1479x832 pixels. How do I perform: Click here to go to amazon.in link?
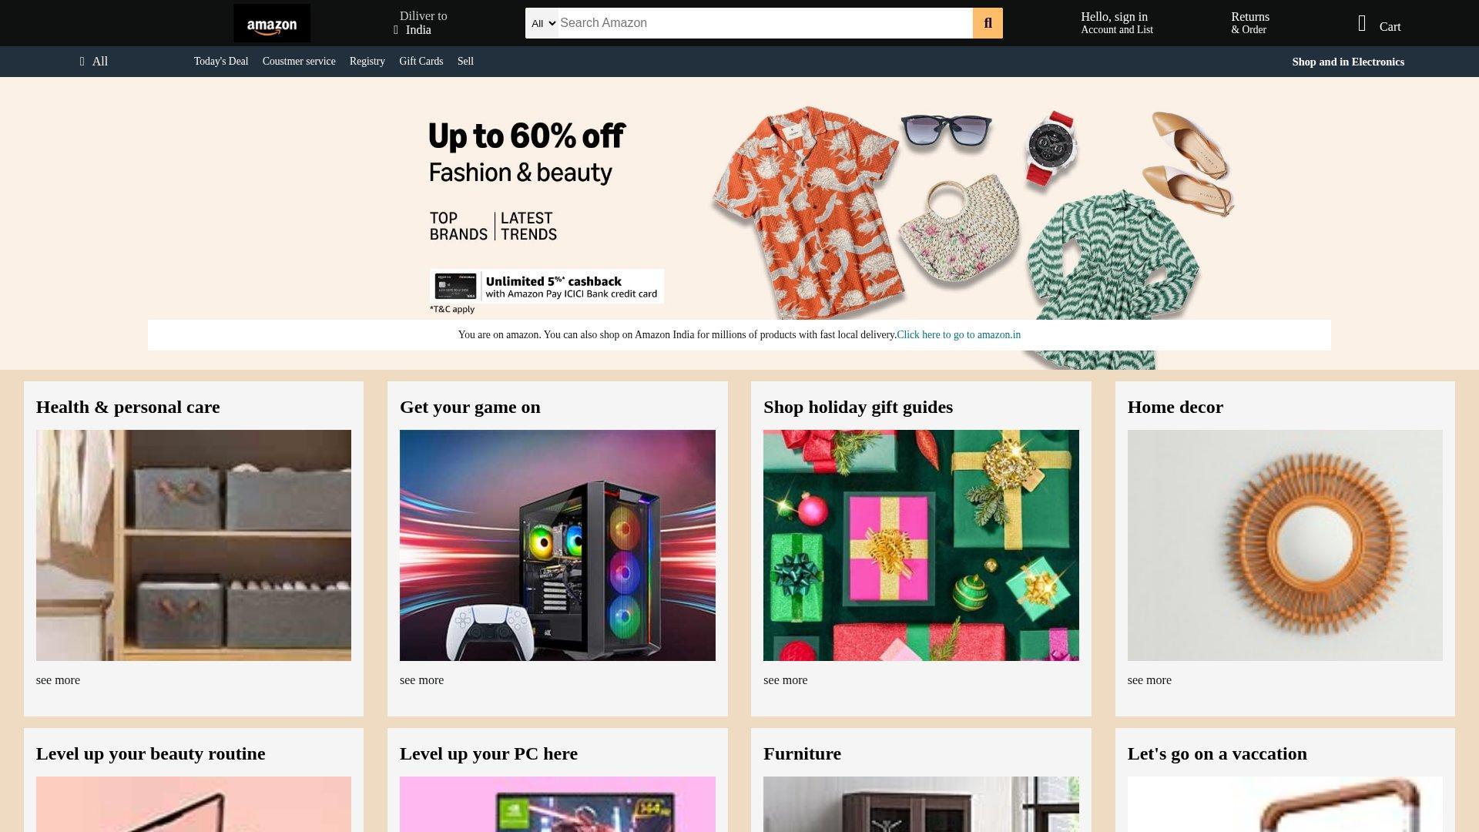pyautogui.click(x=958, y=335)
